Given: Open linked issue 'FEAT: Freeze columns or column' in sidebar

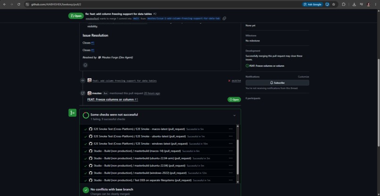Looking at the screenshot, I should [266, 66].
